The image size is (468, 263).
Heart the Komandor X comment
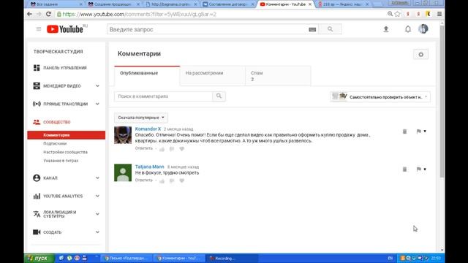(182, 149)
